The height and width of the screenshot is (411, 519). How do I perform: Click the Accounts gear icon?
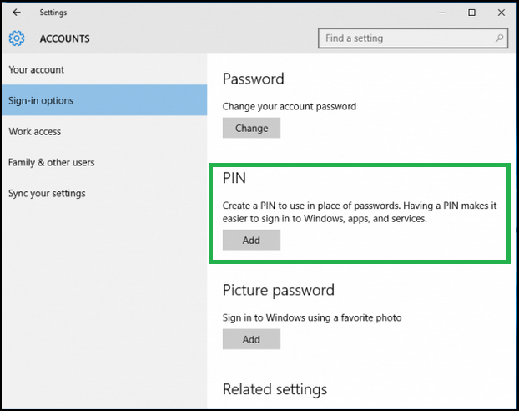coord(17,38)
